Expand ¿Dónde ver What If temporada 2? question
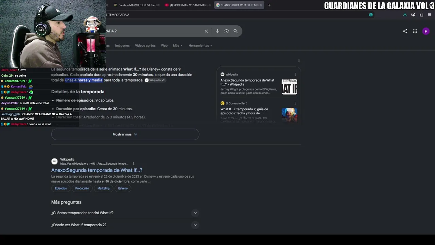Viewport: 435px width, 245px height. pos(125,225)
